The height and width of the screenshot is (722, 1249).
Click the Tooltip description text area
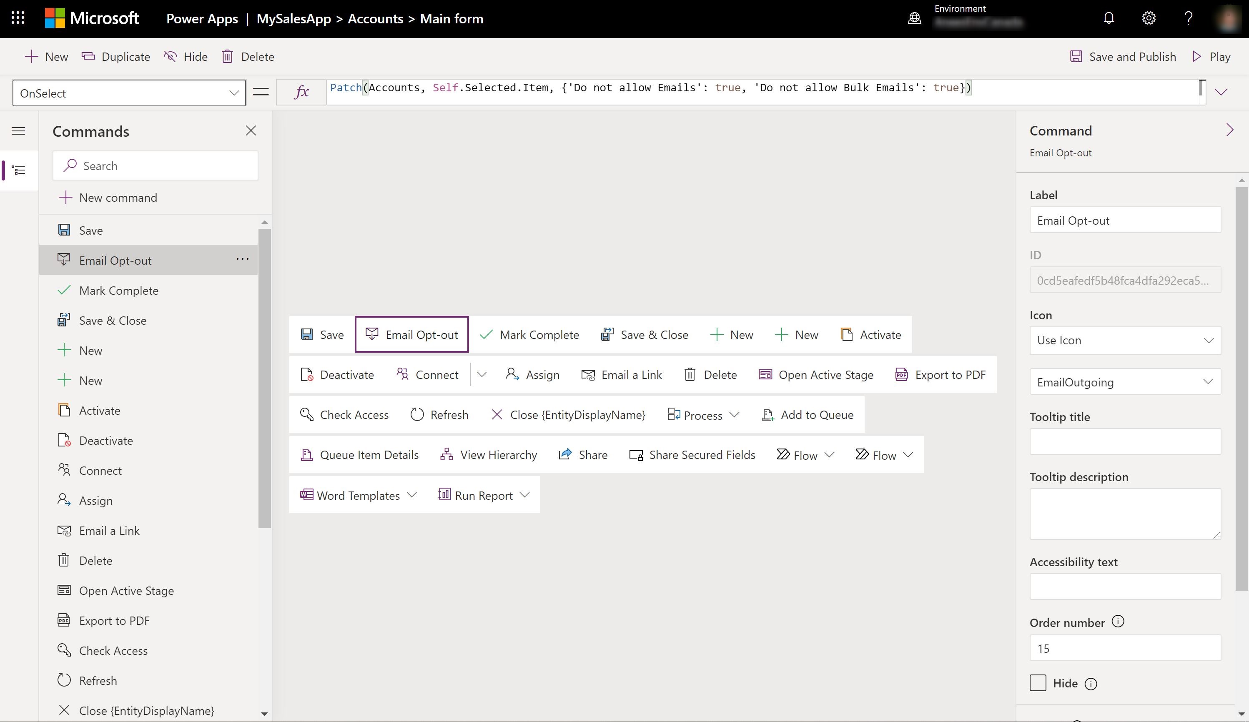pos(1125,514)
